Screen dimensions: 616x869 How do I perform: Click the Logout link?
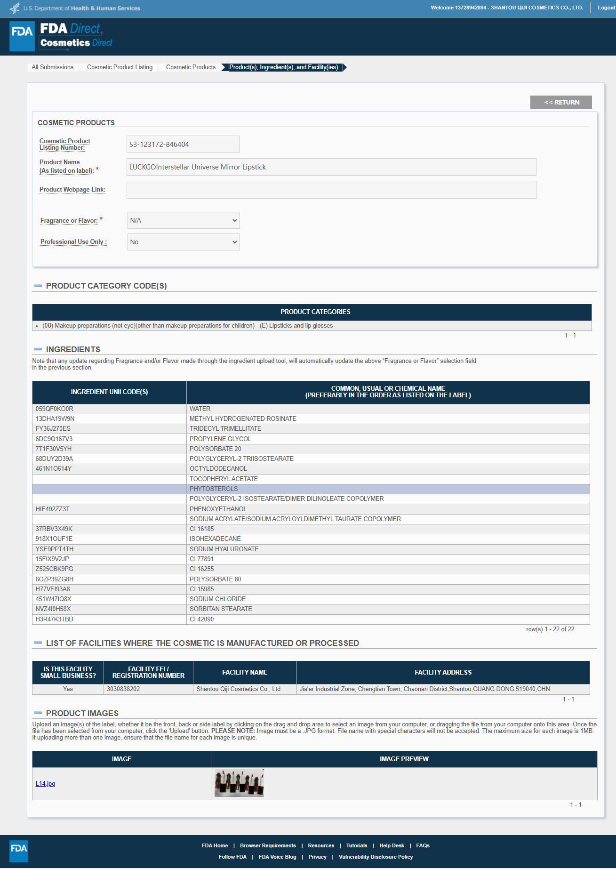click(606, 8)
